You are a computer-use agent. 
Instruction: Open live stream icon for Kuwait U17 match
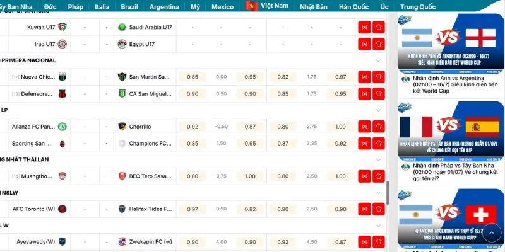pyautogui.click(x=364, y=27)
